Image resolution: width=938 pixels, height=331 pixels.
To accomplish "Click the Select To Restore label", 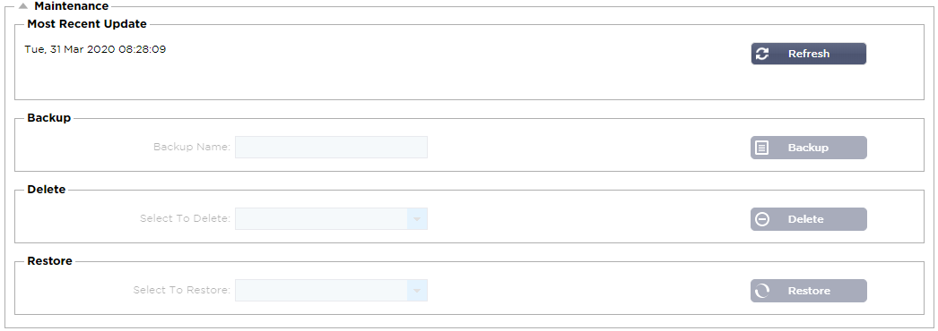I will point(182,290).
